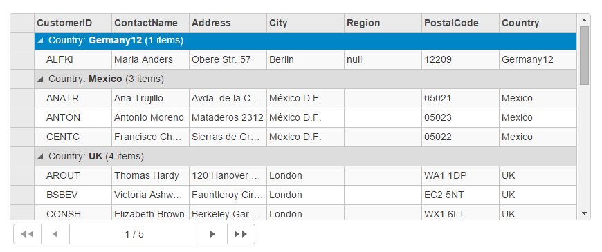This screenshot has width=602, height=252.
Task: Click the vertical scrollbar thumb
Action: point(584,55)
